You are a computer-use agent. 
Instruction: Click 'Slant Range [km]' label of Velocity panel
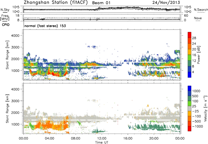click(x=7, y=108)
